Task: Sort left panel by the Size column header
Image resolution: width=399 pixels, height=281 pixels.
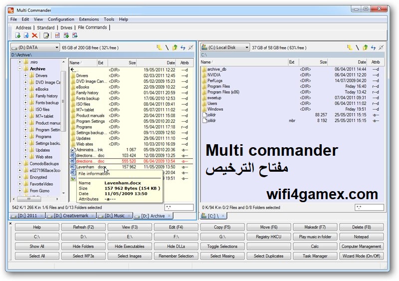Action: [122, 63]
